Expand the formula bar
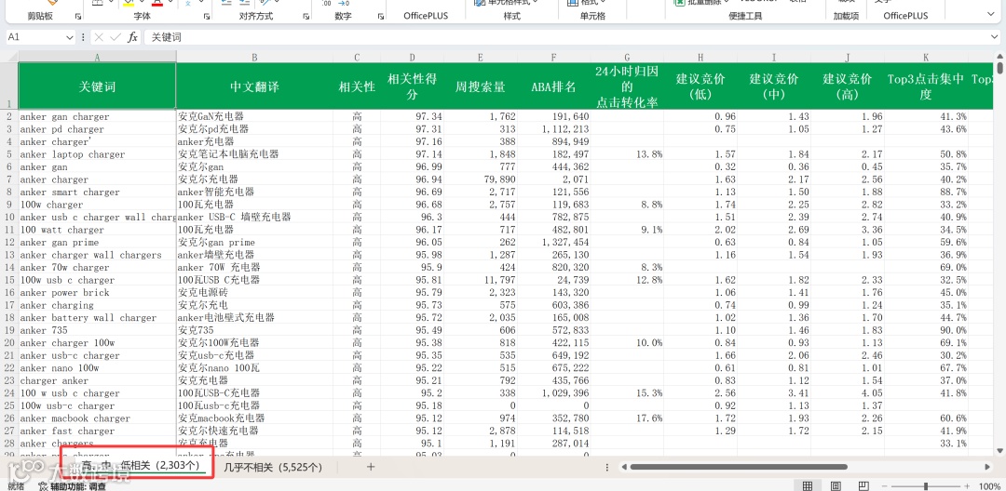The height and width of the screenshot is (491, 1006). point(995,37)
